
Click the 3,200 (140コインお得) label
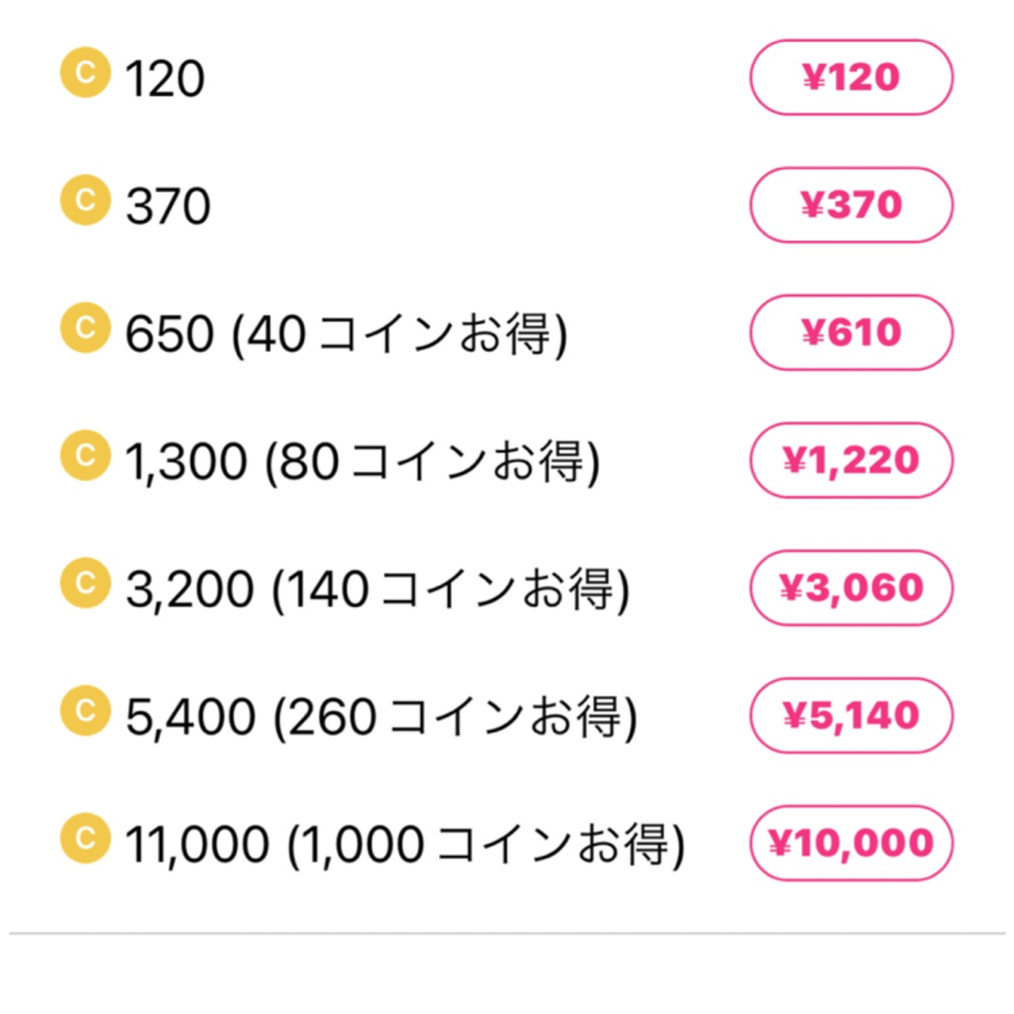click(378, 589)
